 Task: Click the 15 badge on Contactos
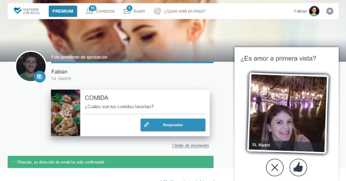[93, 8]
